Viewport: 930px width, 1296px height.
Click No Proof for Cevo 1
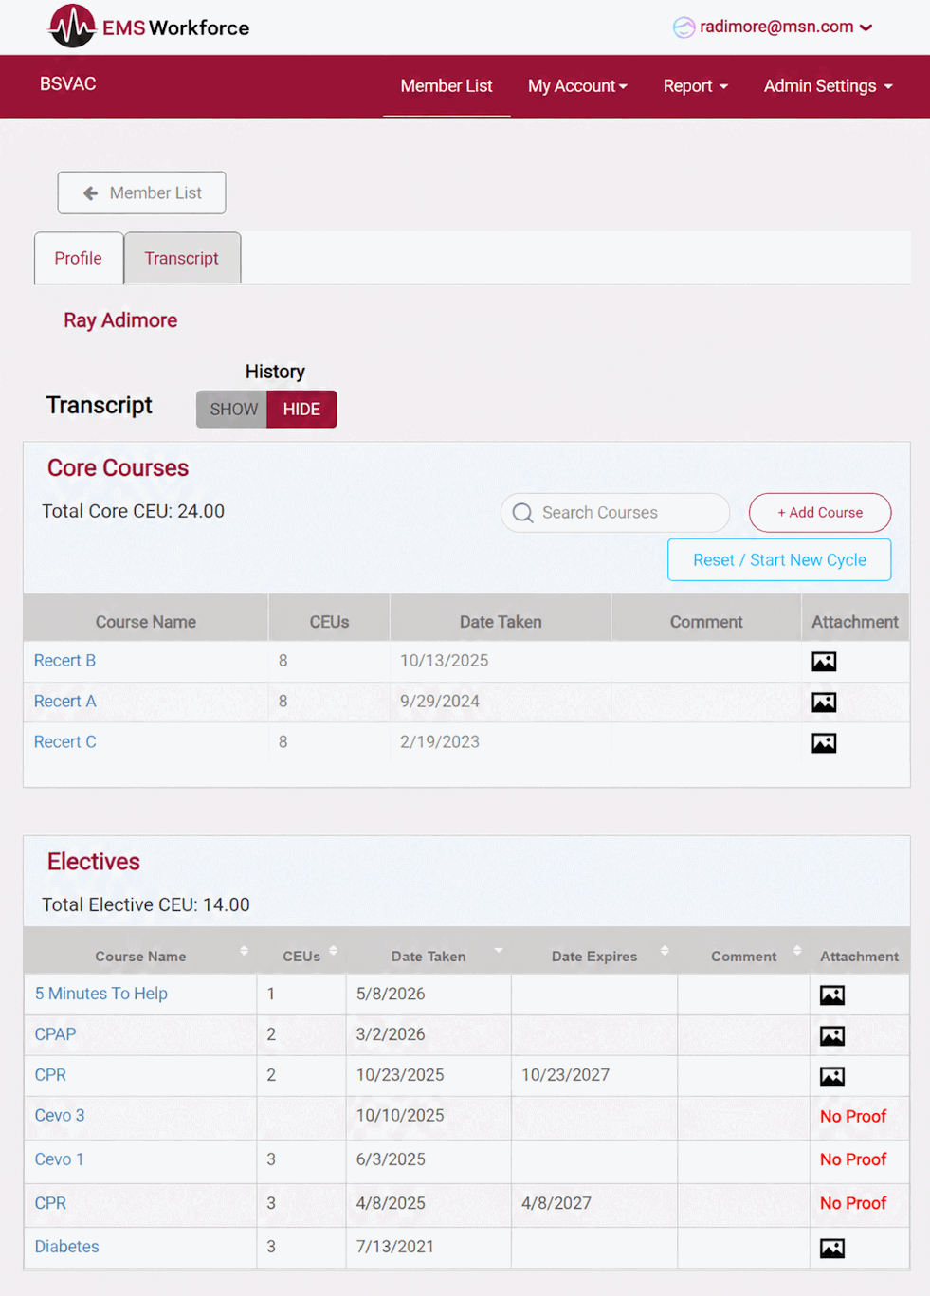[x=853, y=1159]
